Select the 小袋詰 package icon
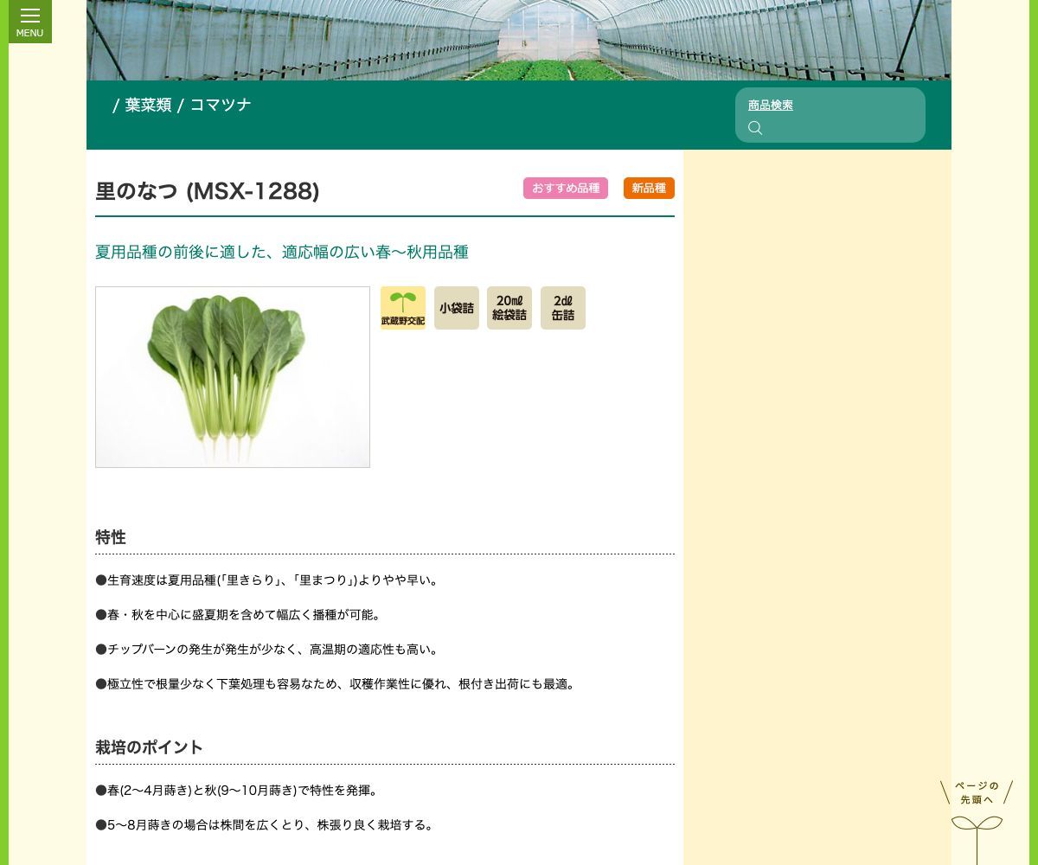This screenshot has height=865, width=1038. click(x=457, y=308)
